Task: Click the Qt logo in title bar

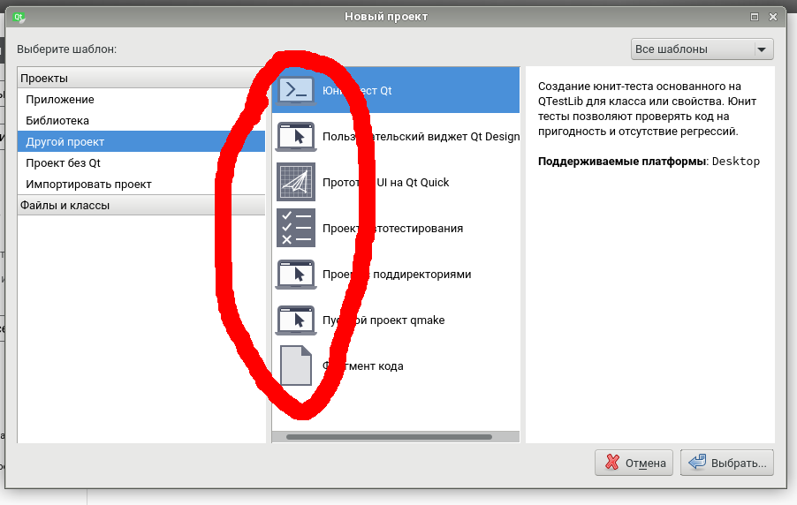Action: click(x=19, y=17)
